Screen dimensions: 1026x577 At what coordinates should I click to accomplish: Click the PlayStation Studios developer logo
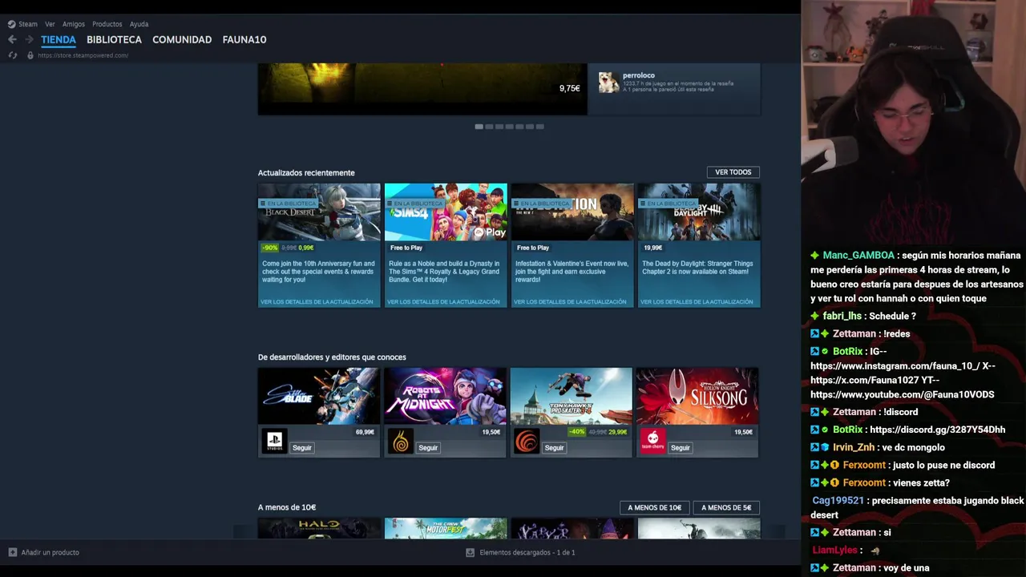(x=274, y=441)
